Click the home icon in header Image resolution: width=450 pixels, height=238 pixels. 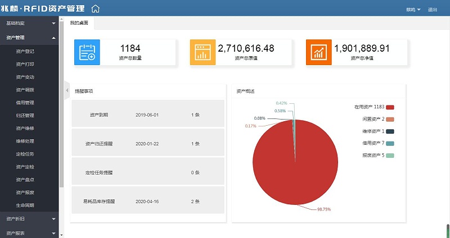point(95,9)
